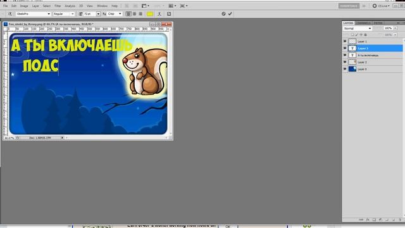Click the layer opacity 100% field

[x=388, y=28]
